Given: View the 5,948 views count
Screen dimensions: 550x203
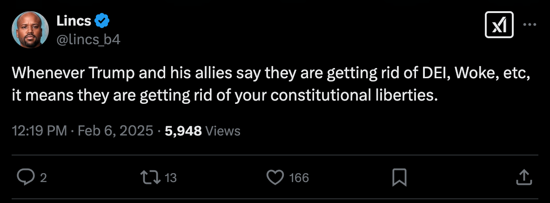Looking at the screenshot, I should click(x=183, y=131).
